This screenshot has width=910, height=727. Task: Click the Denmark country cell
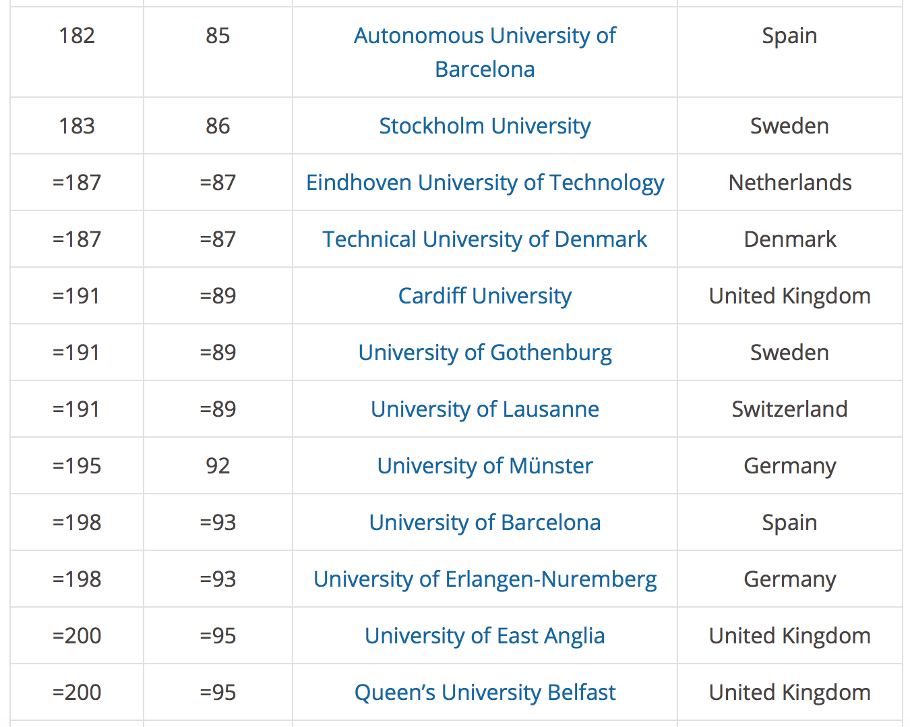789,239
